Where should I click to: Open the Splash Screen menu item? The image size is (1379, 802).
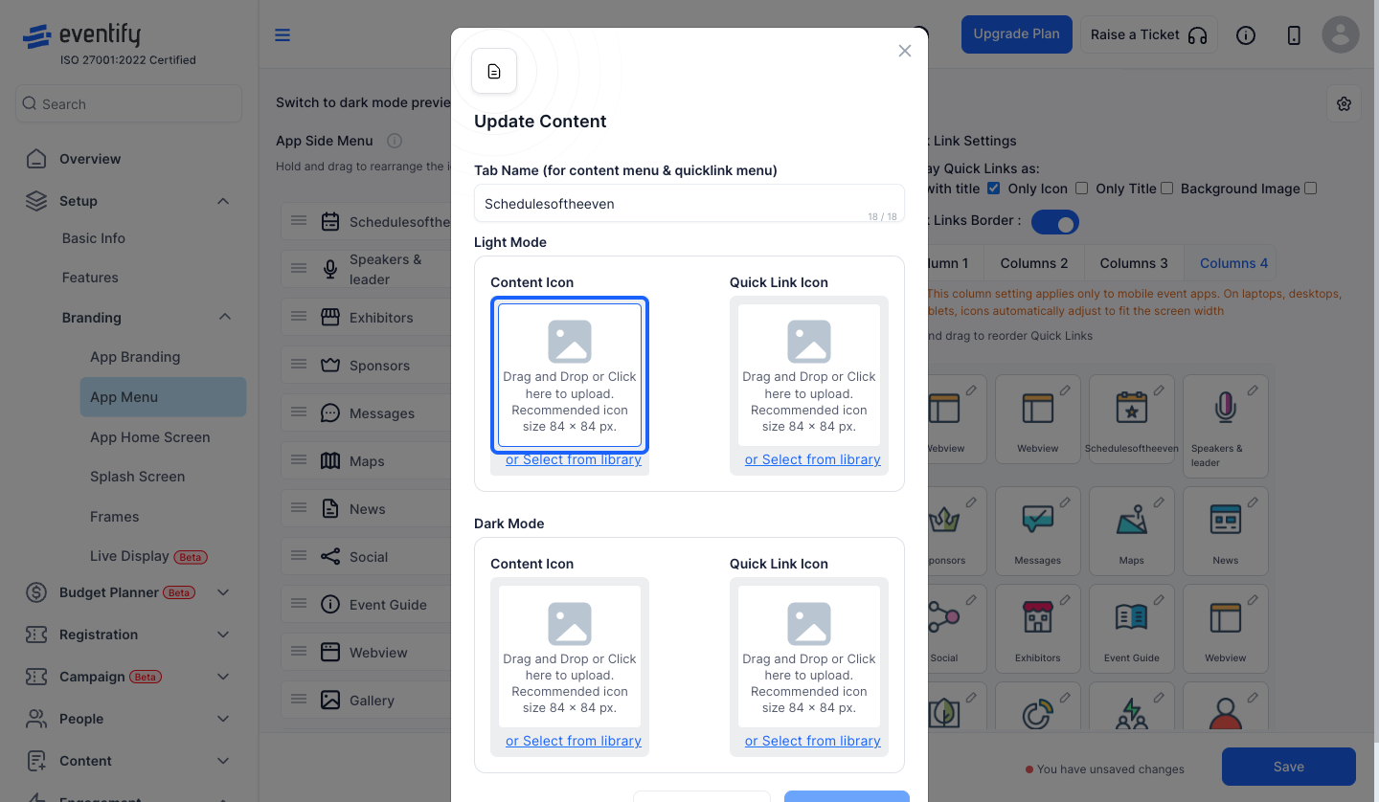[x=138, y=477]
